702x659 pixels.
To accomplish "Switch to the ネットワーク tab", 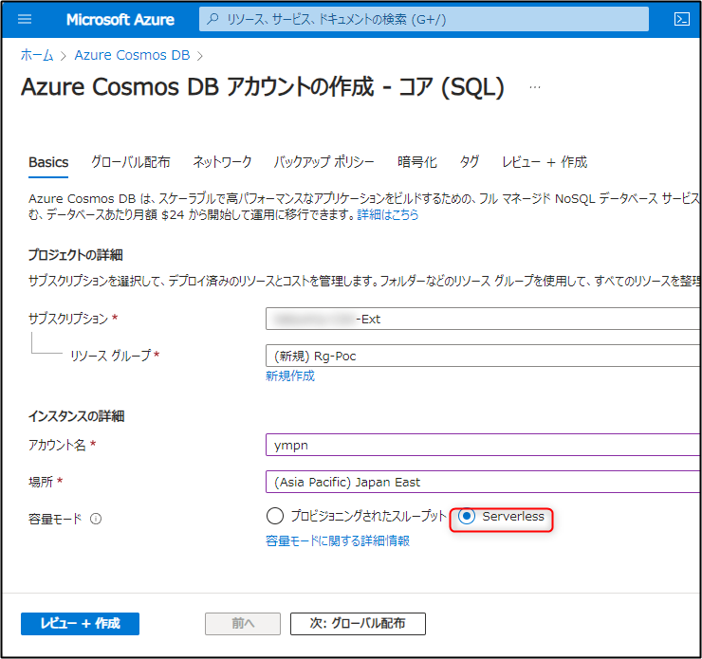I will tap(222, 162).
